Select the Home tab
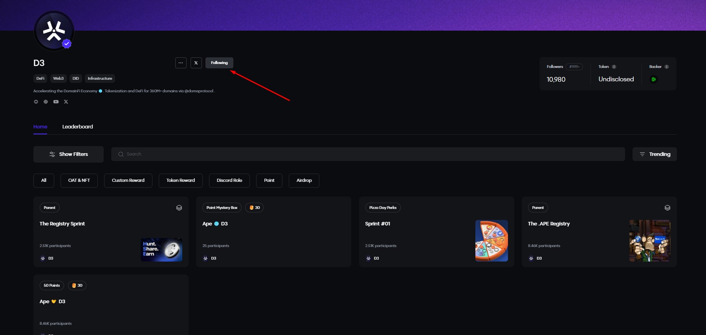 tap(40, 127)
